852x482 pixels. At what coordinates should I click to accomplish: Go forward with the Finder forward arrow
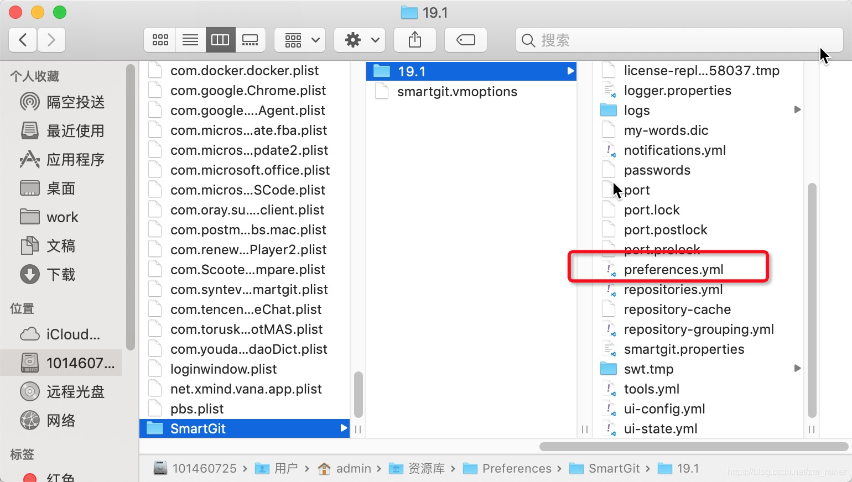click(51, 40)
